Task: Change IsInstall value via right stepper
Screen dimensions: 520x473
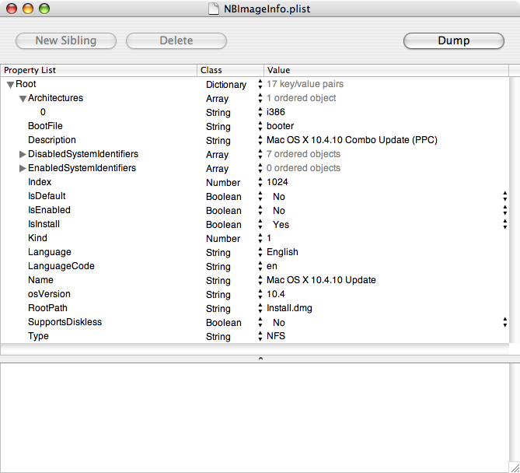Action: [x=504, y=224]
